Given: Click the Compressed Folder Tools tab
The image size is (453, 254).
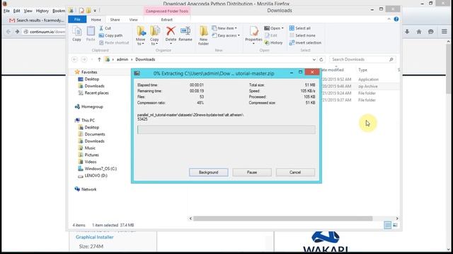Looking at the screenshot, I should coord(167,11).
